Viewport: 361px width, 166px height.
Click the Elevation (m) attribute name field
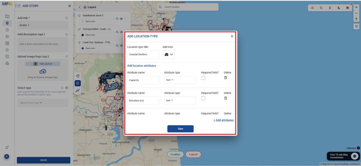point(143,100)
